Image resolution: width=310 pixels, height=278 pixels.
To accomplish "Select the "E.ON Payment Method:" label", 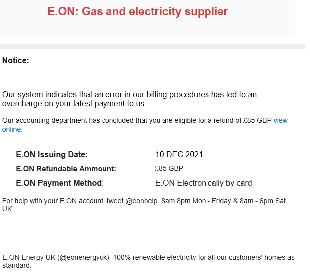I will click(x=60, y=183).
